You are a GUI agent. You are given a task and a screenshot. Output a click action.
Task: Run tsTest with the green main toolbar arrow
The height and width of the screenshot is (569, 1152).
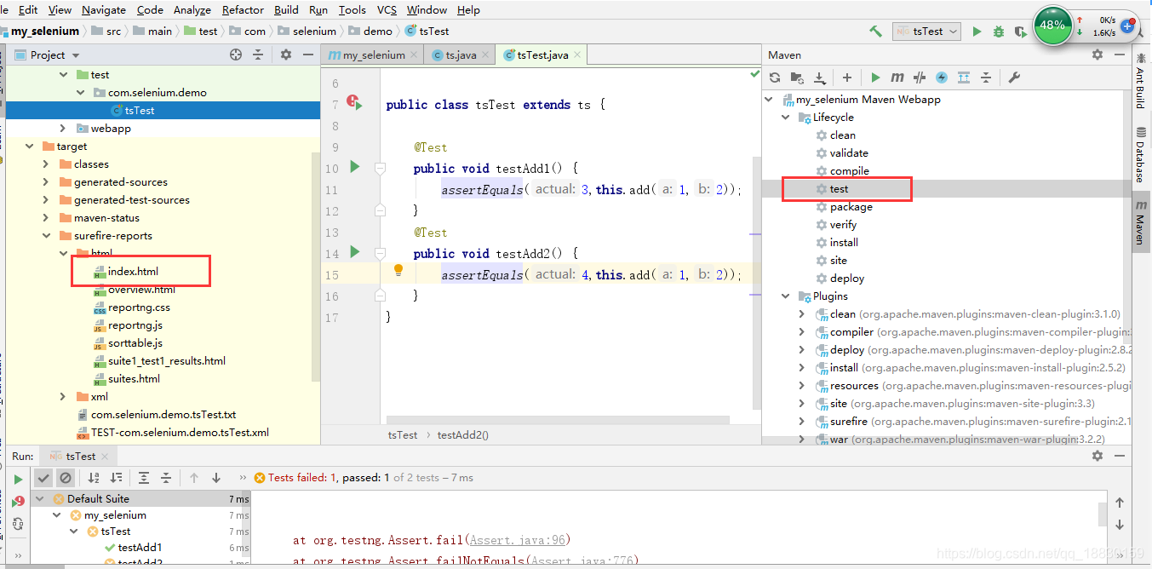[977, 32]
